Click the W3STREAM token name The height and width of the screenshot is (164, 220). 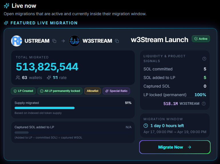(x=97, y=41)
